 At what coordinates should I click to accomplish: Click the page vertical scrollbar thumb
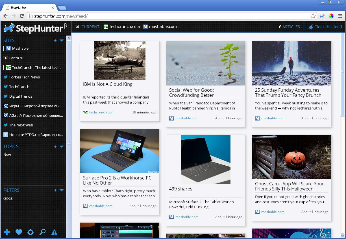(x=343, y=75)
